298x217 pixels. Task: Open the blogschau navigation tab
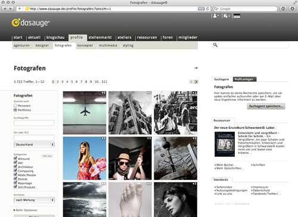click(x=55, y=38)
